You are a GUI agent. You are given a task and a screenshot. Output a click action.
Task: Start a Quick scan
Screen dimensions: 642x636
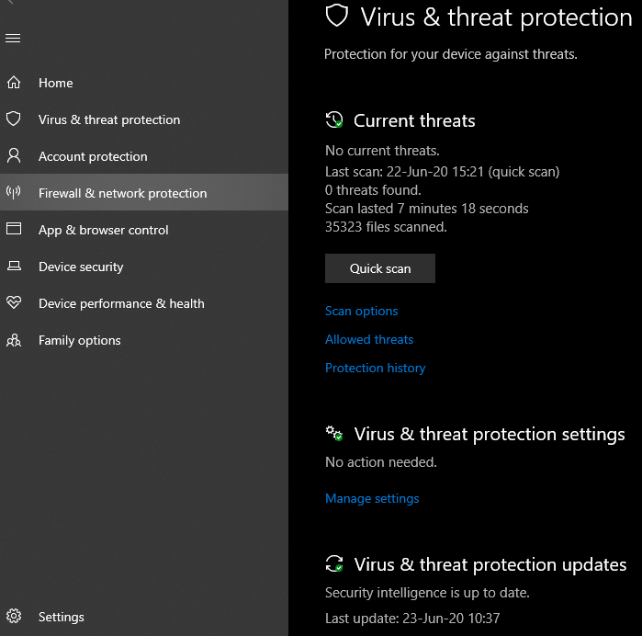pyautogui.click(x=380, y=268)
